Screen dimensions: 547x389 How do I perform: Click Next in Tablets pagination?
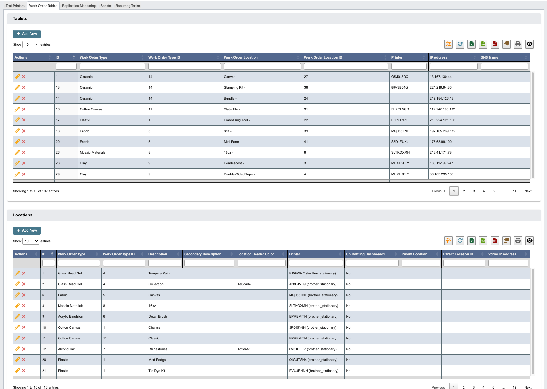[x=528, y=191]
